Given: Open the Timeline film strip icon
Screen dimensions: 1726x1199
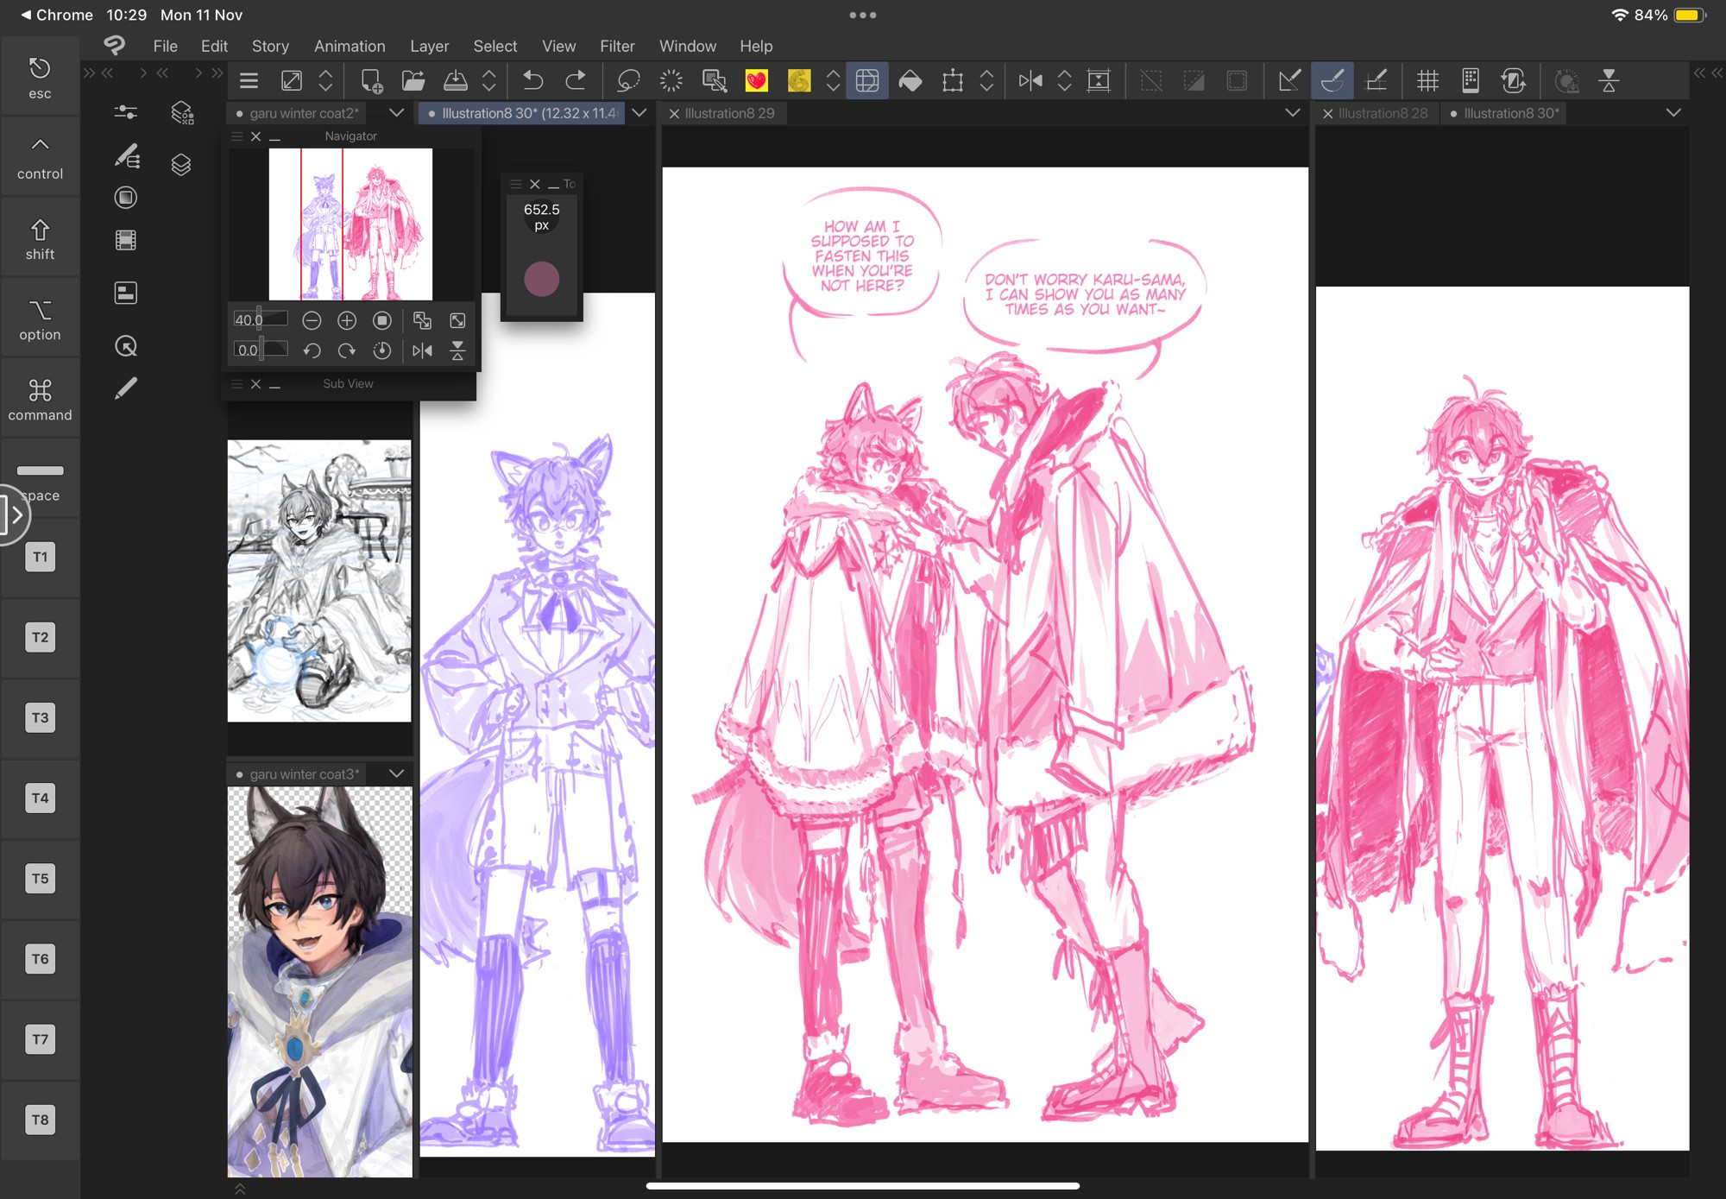Looking at the screenshot, I should pos(126,240).
